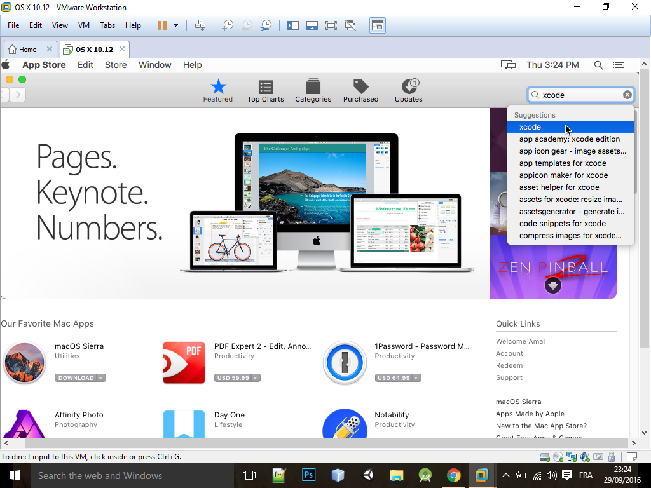
Task: Clear the xcode search text
Action: (627, 95)
